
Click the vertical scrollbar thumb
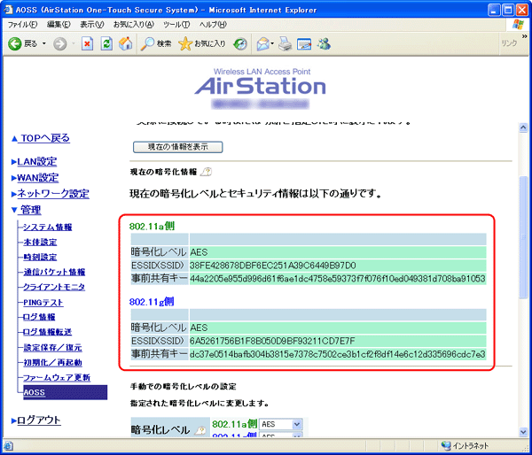[523, 237]
